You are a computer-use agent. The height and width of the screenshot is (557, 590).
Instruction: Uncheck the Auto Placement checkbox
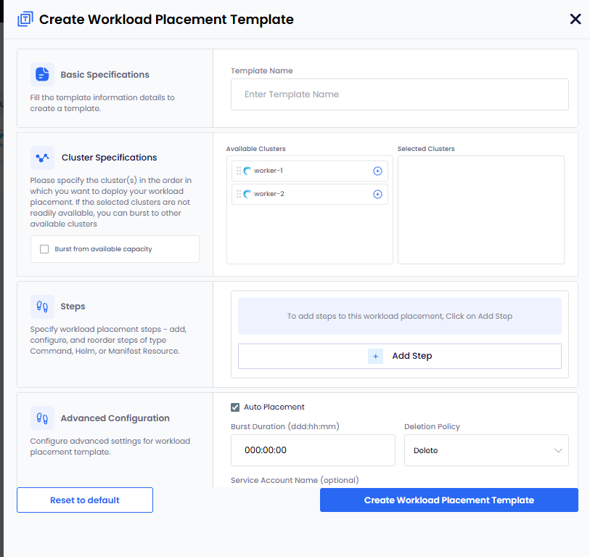(235, 407)
